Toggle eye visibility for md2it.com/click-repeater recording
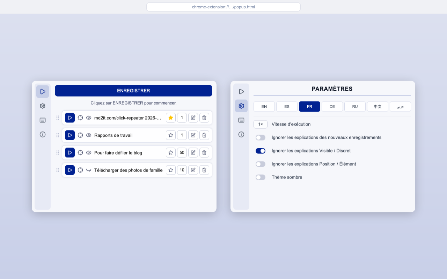This screenshot has width=447, height=279. [x=89, y=118]
